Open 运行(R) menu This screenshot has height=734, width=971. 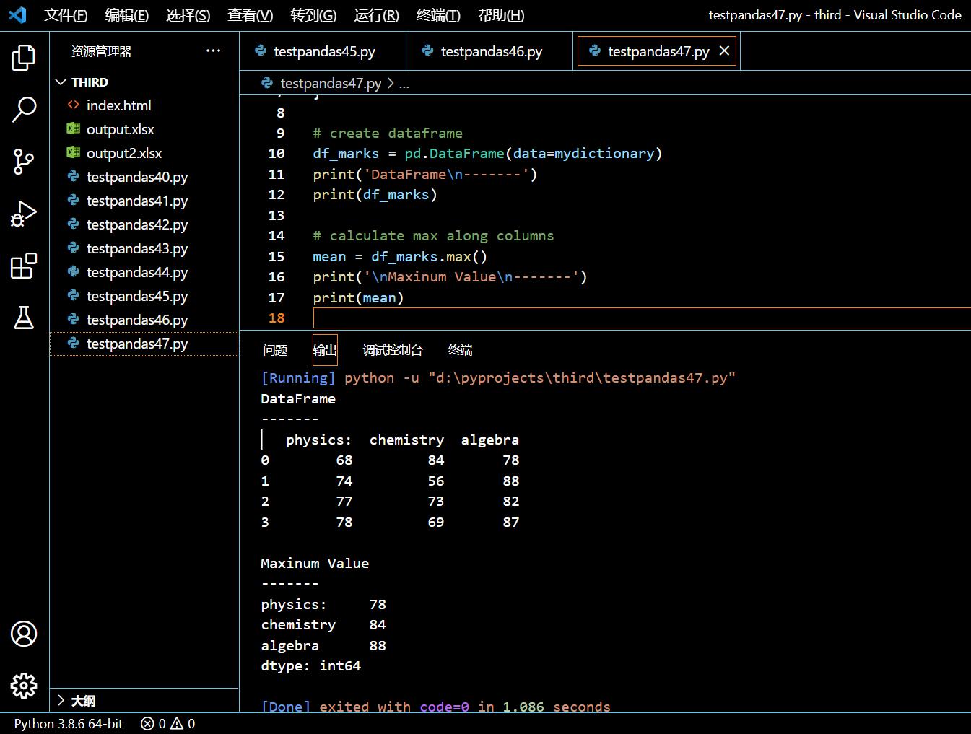(x=376, y=15)
